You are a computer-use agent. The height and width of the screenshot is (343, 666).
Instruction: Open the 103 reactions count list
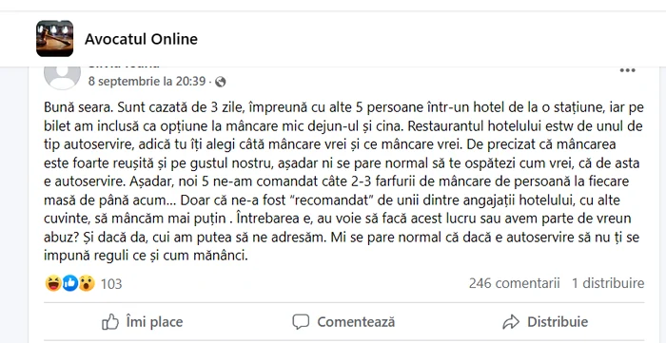point(111,284)
